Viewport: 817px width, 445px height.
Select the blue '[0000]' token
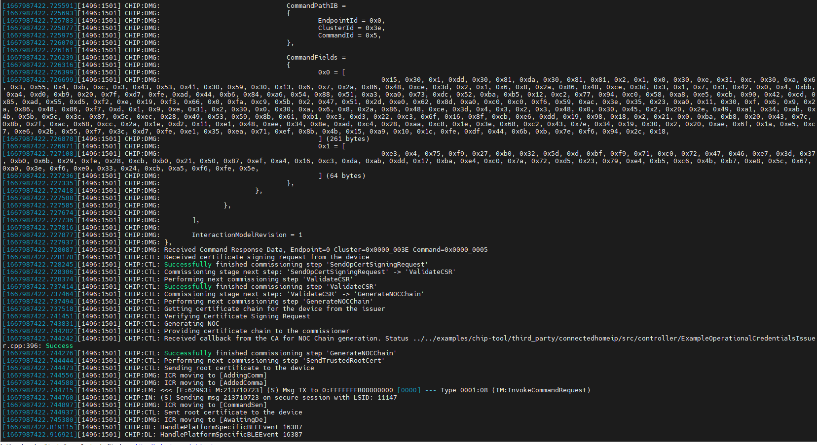coord(409,390)
